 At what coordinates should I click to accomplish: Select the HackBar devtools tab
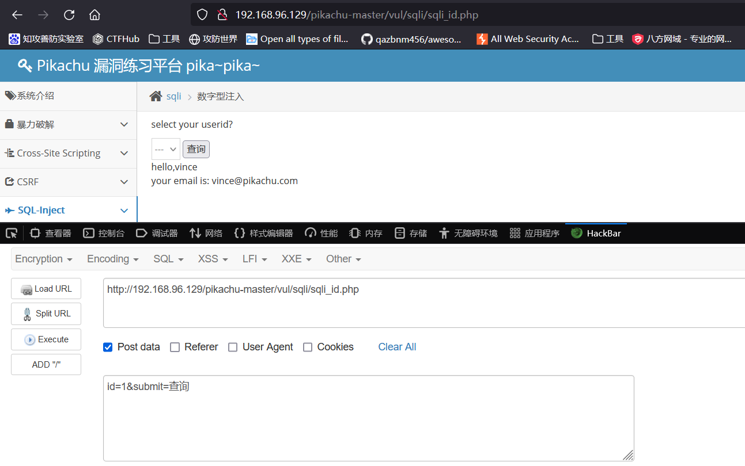(596, 233)
